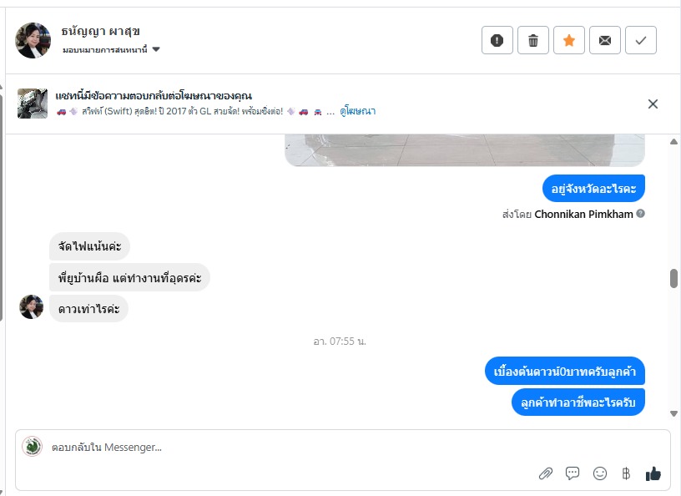Screen dimensions: 681x496
Task: Attach a file with the paperclip icon
Action: point(546,473)
